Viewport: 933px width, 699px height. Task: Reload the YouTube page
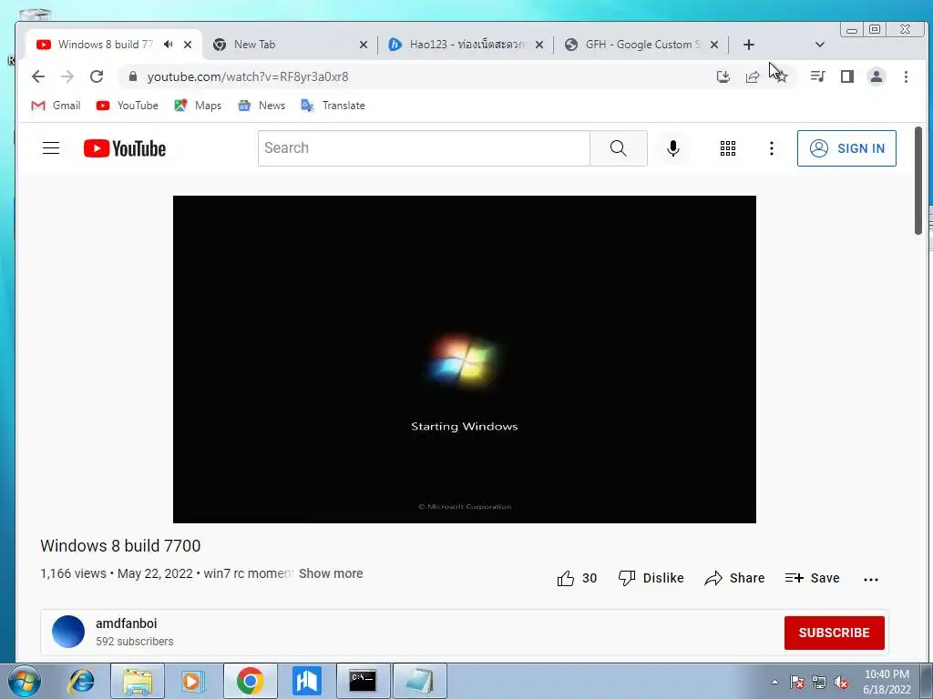97,76
